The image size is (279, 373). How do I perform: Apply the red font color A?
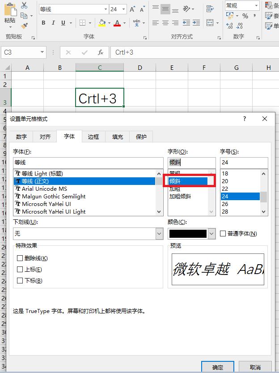pyautogui.click(x=117, y=23)
